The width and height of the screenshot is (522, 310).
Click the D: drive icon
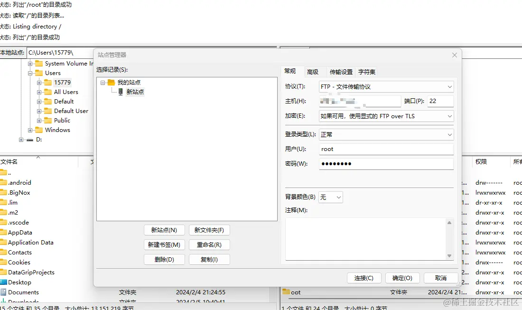pyautogui.click(x=30, y=140)
